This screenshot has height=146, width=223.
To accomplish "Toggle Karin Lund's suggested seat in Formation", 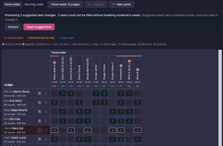I will [x=121, y=139].
